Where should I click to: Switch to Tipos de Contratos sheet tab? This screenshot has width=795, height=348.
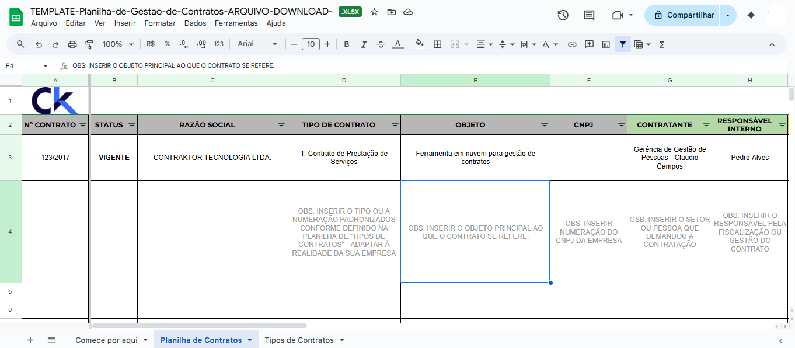coord(299,340)
